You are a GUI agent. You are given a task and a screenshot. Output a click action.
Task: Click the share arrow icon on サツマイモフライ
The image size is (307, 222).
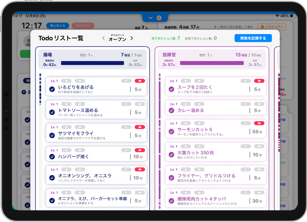tap(79, 127)
